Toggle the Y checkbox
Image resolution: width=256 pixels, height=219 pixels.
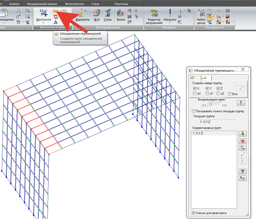(x=207, y=89)
